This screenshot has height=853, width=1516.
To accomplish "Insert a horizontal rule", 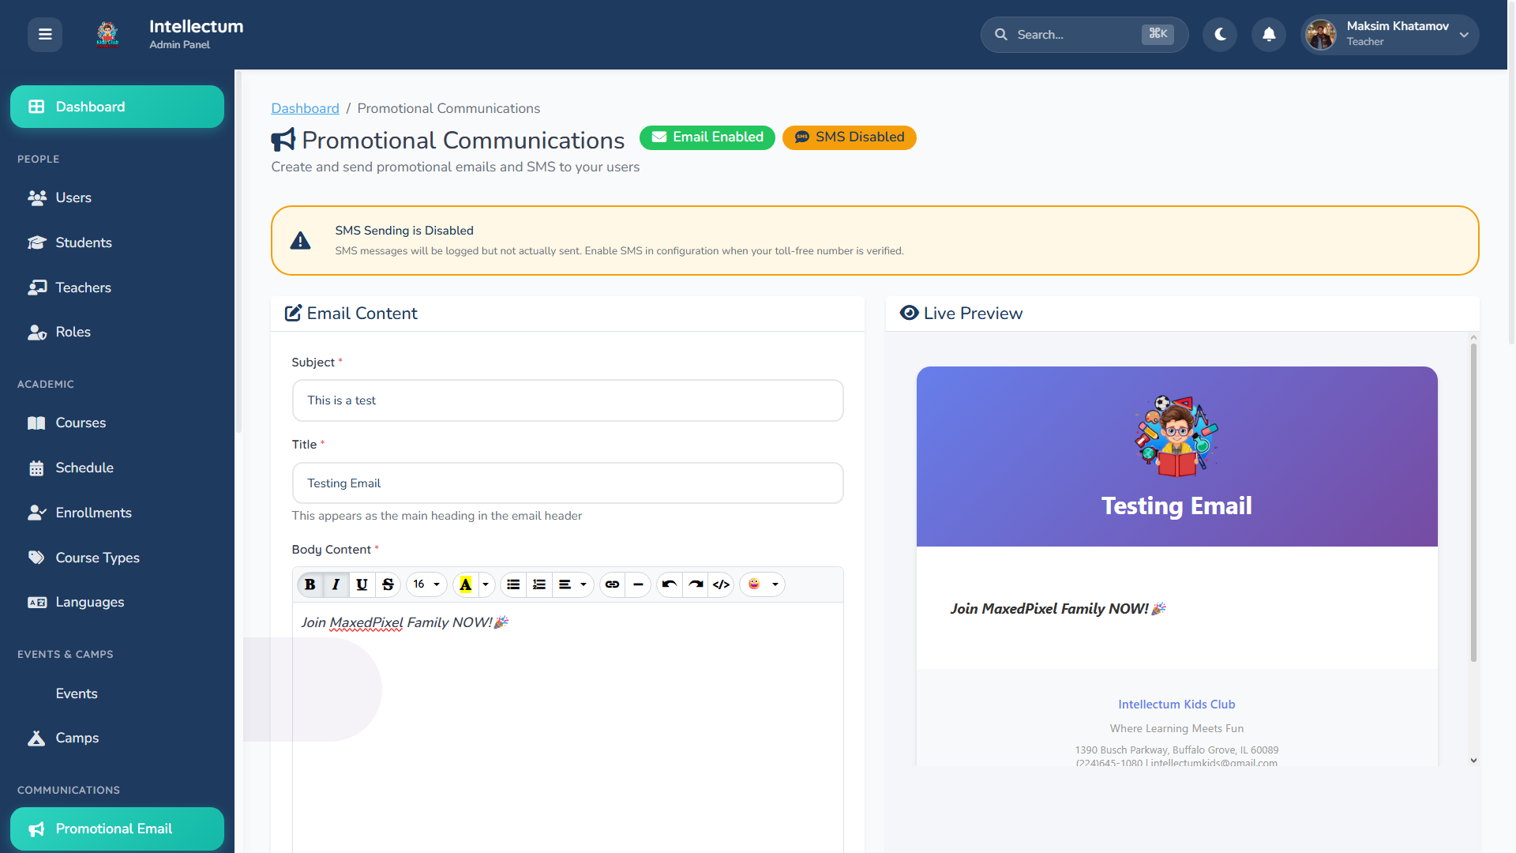I will pos(638,584).
